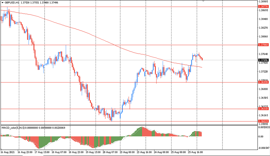
Task: Click the black current price label 1.37496
Action: tap(263, 60)
